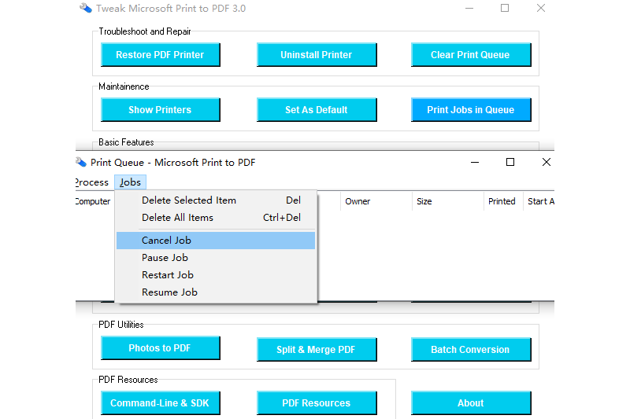
Task: Open the About dialog
Action: click(471, 403)
